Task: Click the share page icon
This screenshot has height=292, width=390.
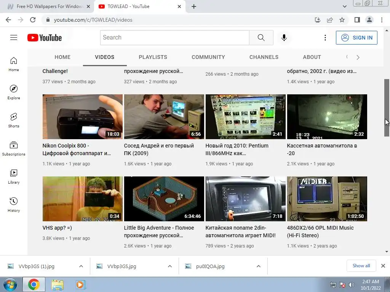Action: point(330,20)
